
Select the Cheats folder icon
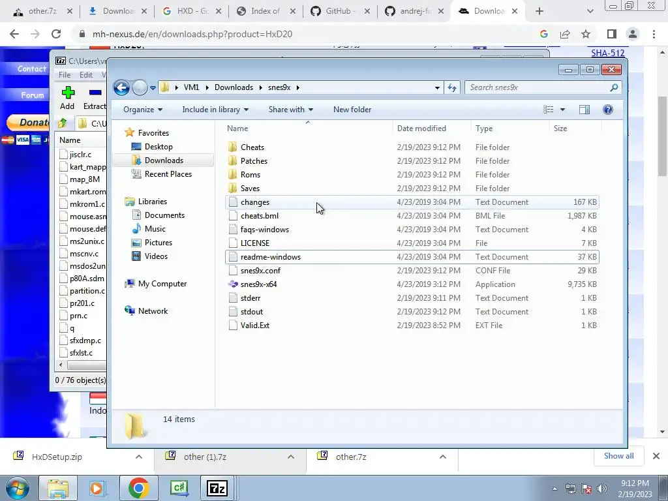point(233,147)
